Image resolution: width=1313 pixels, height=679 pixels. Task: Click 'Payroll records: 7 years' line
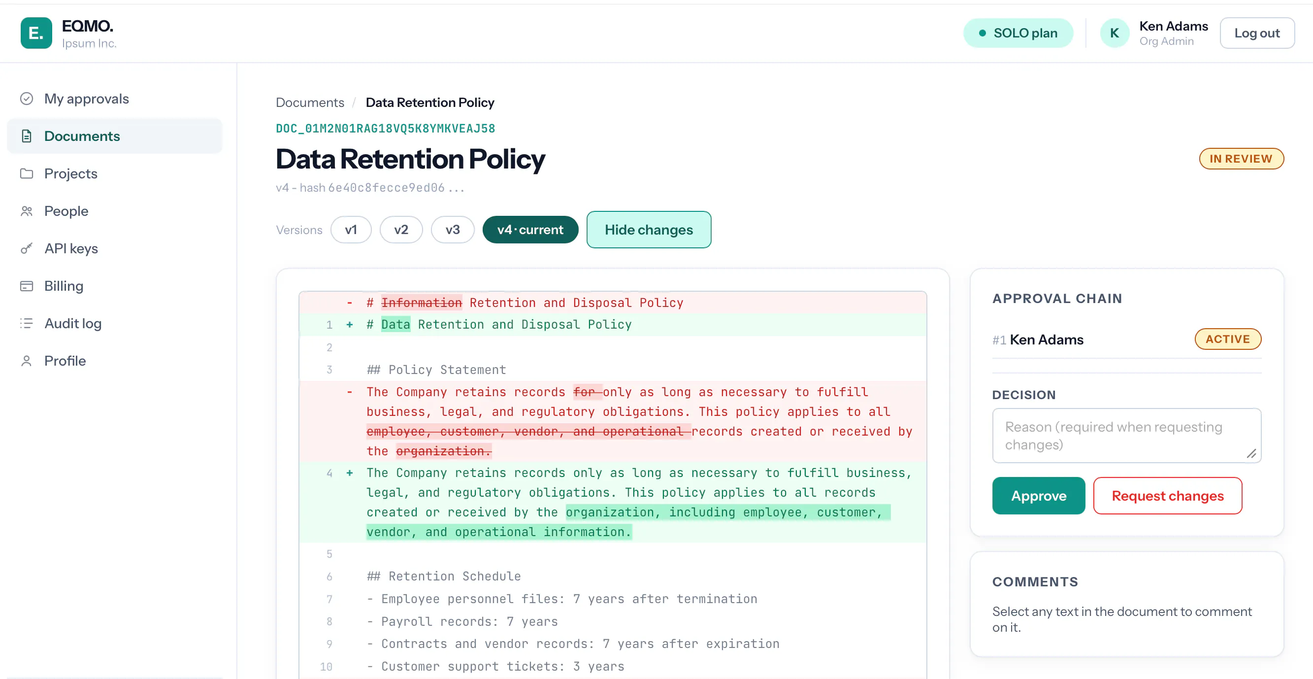pos(612,621)
